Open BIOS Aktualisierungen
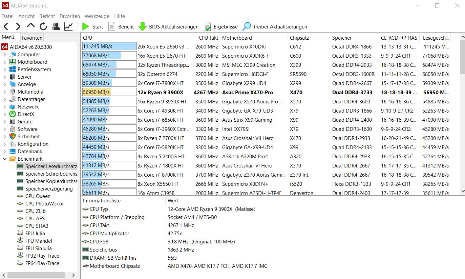 168,26
